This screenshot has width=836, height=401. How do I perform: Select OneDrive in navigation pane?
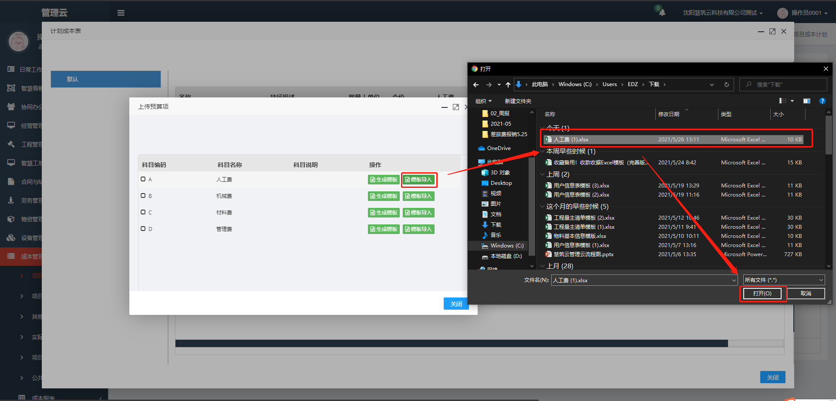pos(494,148)
